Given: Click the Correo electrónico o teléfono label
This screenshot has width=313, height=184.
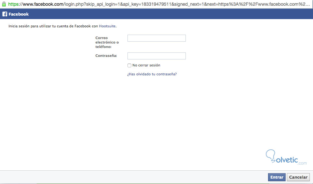Looking at the screenshot, I should pos(107,42).
